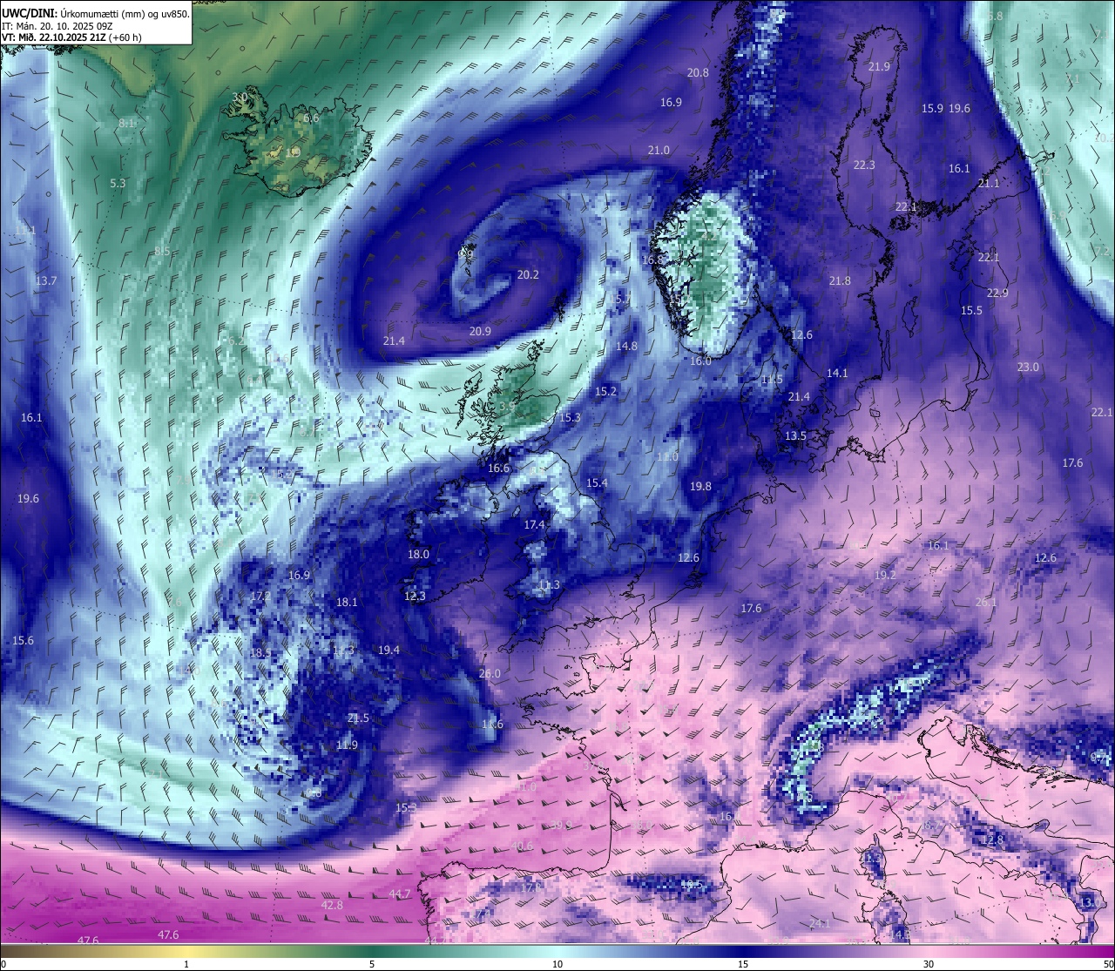1115x971 pixels.
Task: Click the 21.0 value north of the low
Action: [x=659, y=150]
